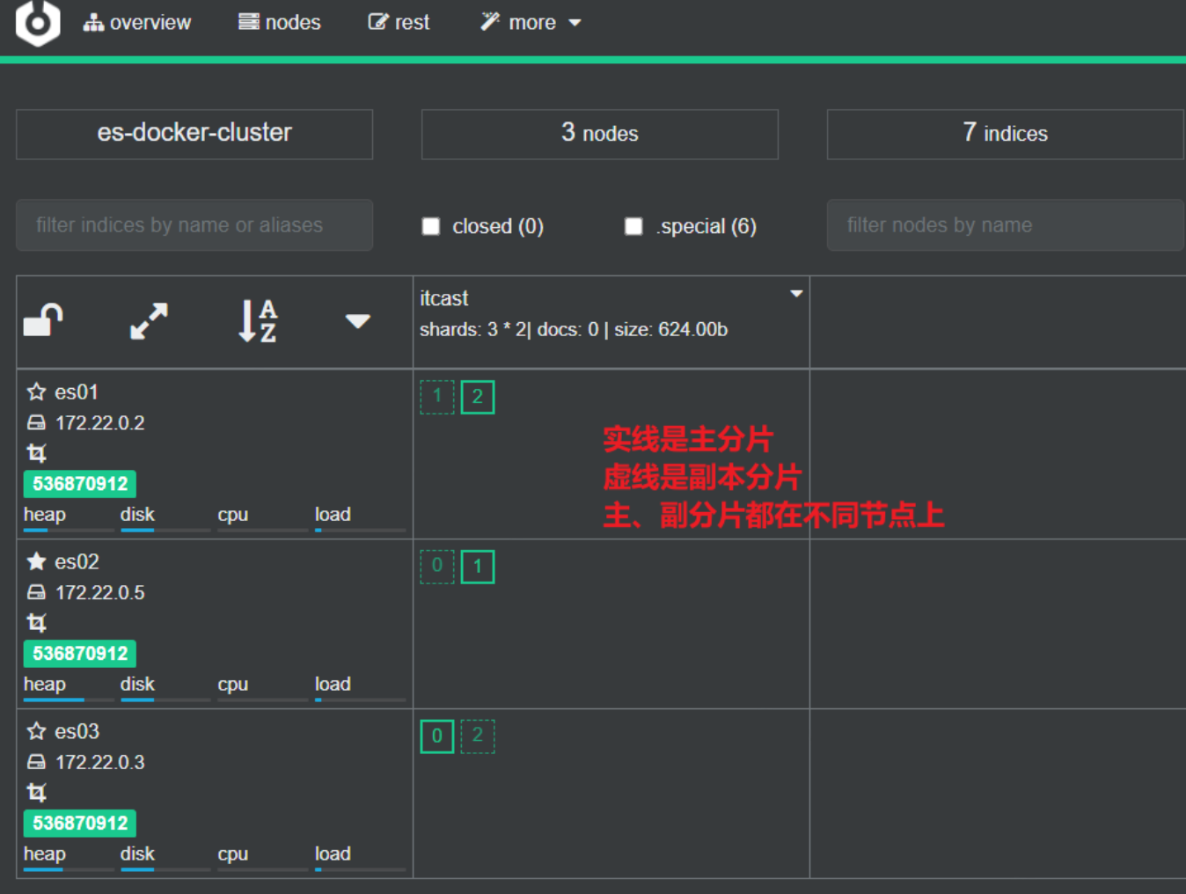Screen dimensions: 1186x894
Task: Select primary shard 2 on es01
Action: coord(478,397)
